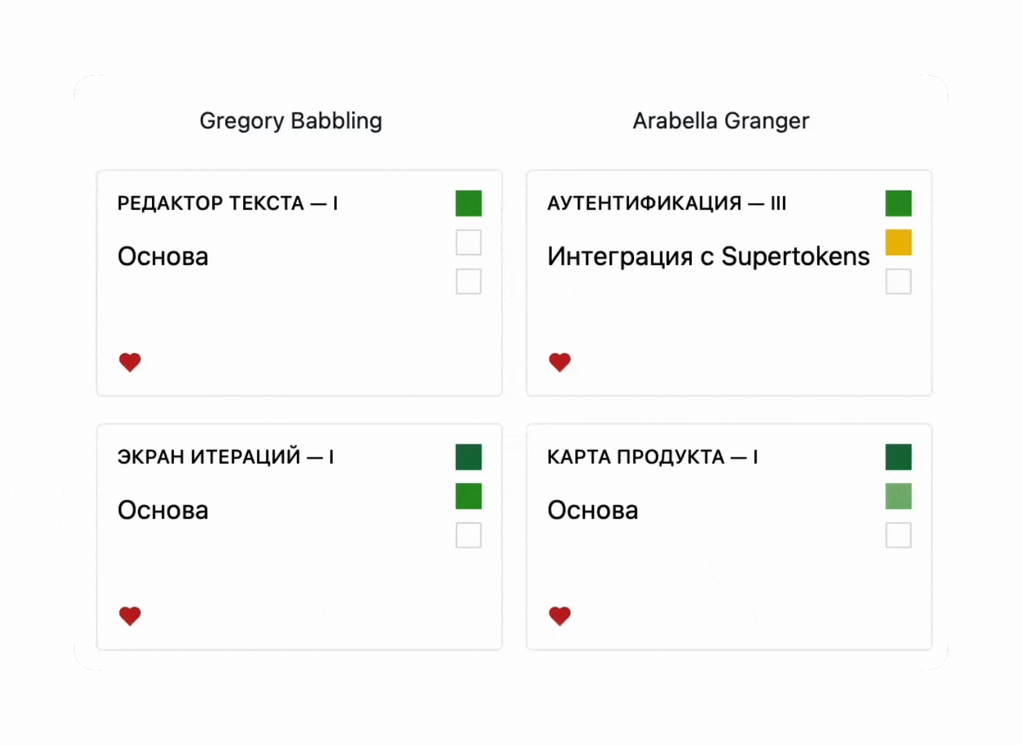Screen dimensions: 1022x745
Task: Select the Arabella Granger column header
Action: [x=721, y=121]
